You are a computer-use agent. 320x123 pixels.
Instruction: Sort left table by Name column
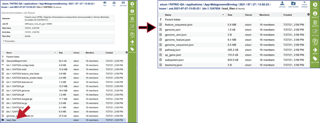(9, 52)
